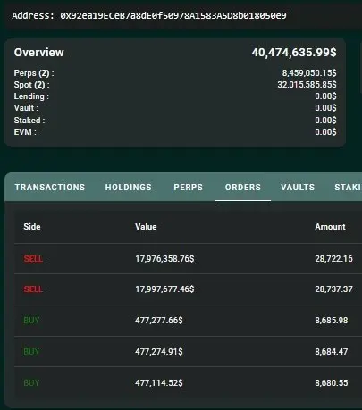362x410 pixels.
Task: Switch to the partially visible STAKING tab
Action: click(348, 187)
